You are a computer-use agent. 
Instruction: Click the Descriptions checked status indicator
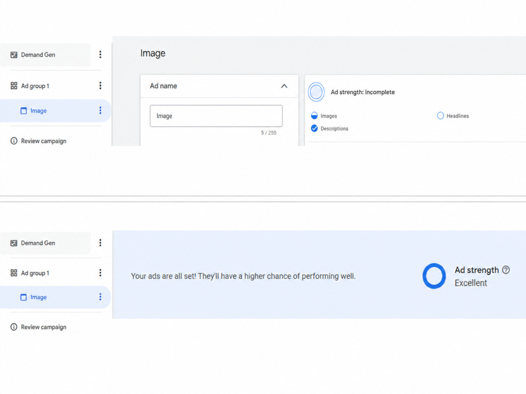(x=315, y=128)
